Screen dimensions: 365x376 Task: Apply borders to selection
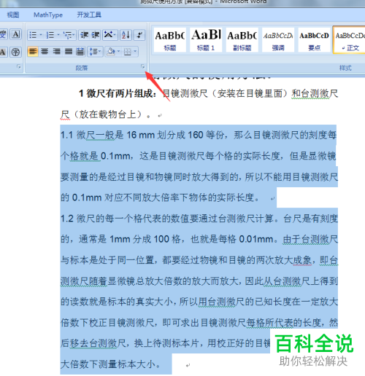pos(128,52)
